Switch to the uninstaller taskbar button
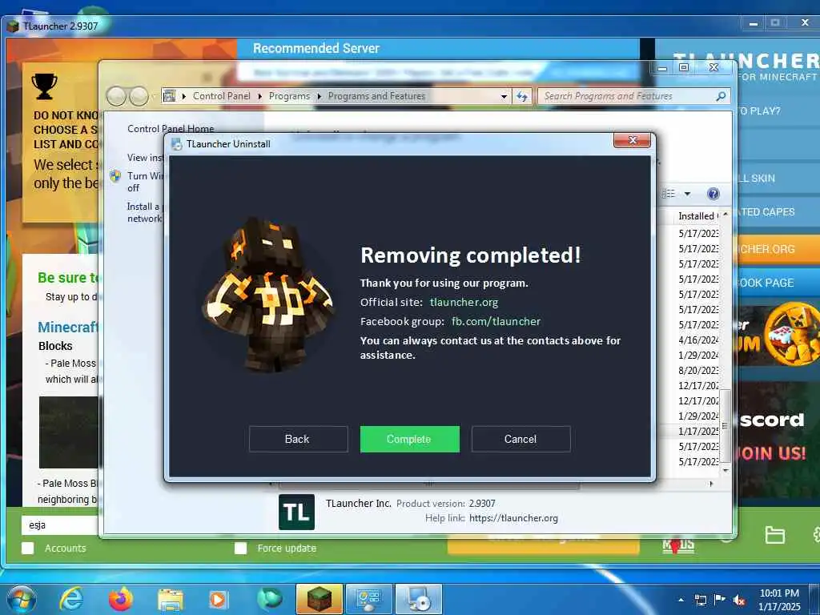The height and width of the screenshot is (615, 820). click(419, 599)
